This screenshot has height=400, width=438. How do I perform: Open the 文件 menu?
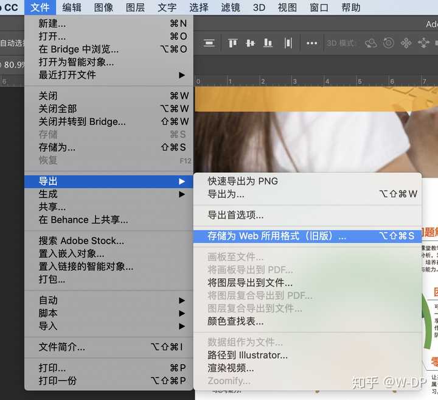pyautogui.click(x=40, y=7)
